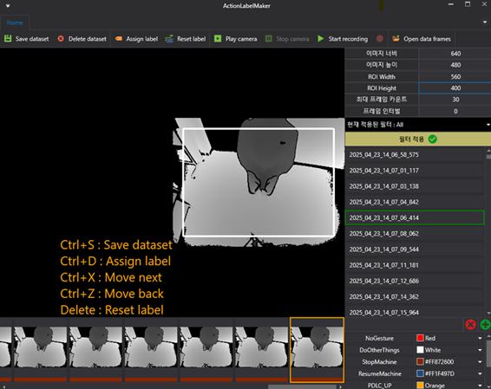Select the highlighted last thumbnail frame
This screenshot has width=491, height=389.
point(317,350)
